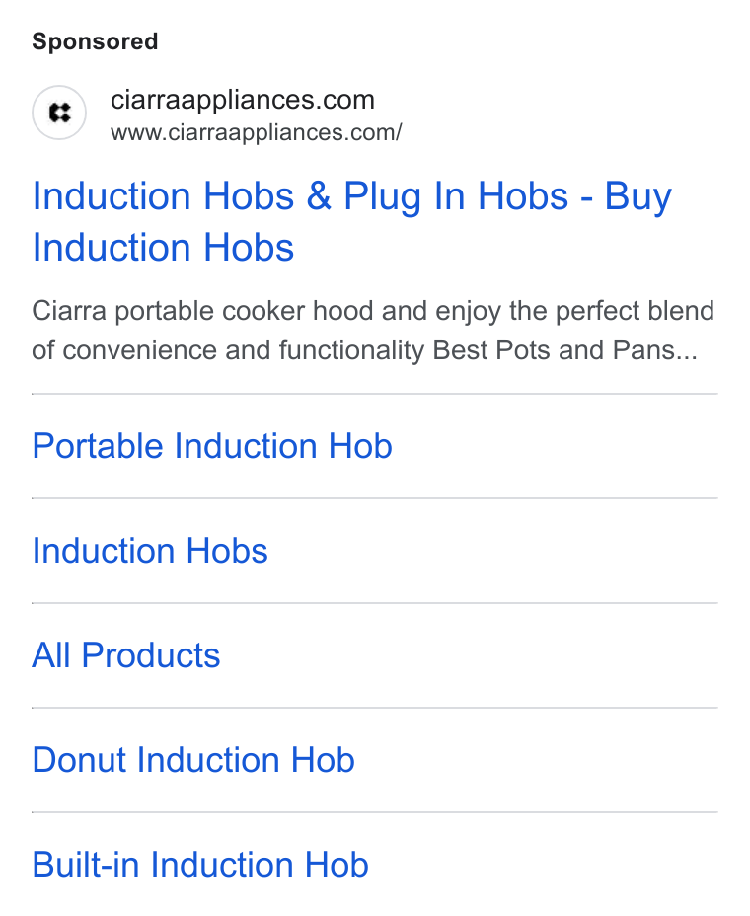Click the word Buy in the ad headline
The height and width of the screenshot is (916, 750).
coord(637,196)
